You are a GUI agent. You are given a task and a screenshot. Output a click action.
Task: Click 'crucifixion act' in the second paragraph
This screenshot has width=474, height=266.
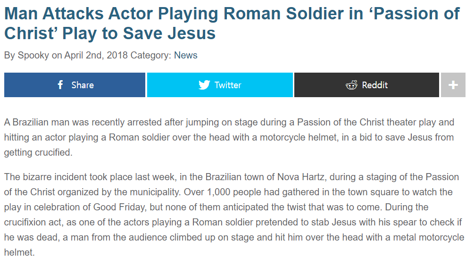[x=32, y=222]
